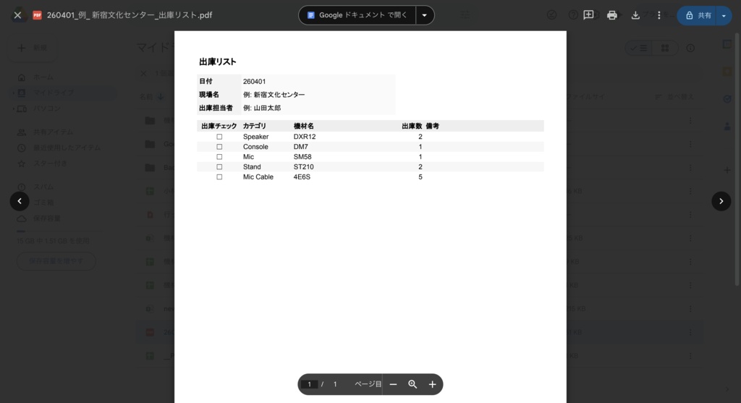The image size is (741, 403).
Task: Click the file name 260401_例_新宿文化センター_出庫リスト.pdf
Action: click(130, 15)
